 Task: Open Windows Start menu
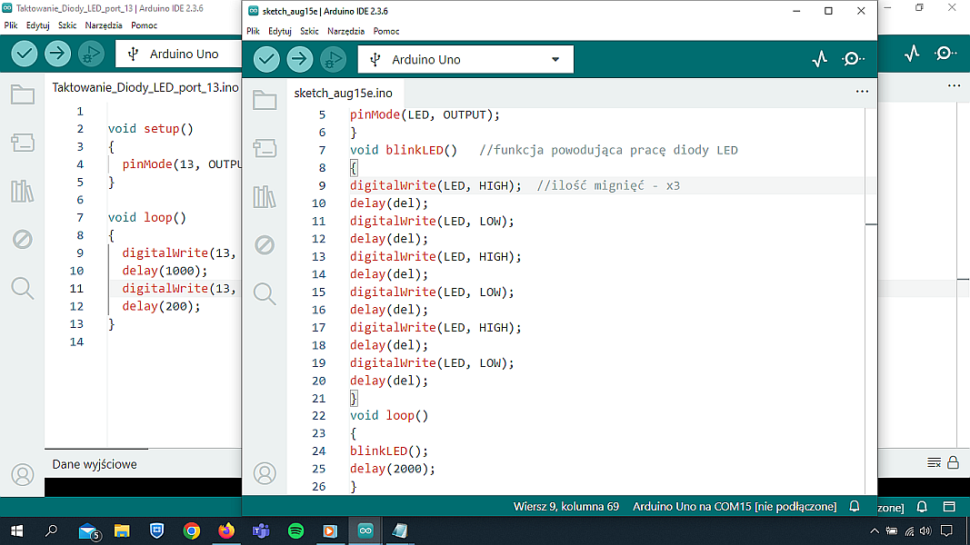pos(16,530)
